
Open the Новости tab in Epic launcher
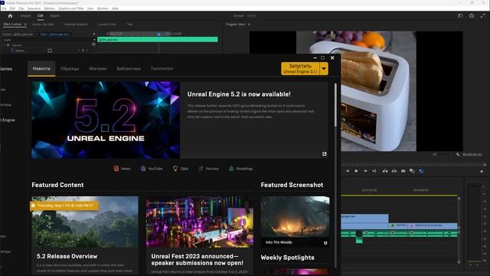(x=41, y=68)
